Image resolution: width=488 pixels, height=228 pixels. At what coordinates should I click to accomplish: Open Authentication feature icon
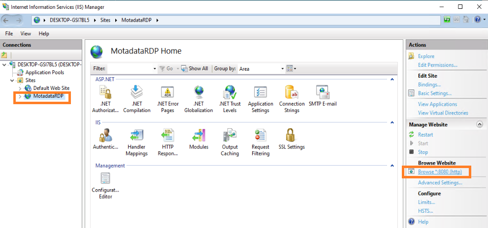coord(105,135)
